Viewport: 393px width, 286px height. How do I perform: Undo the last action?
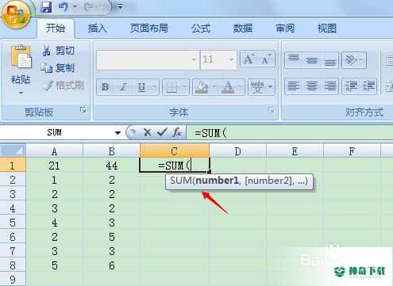[64, 7]
